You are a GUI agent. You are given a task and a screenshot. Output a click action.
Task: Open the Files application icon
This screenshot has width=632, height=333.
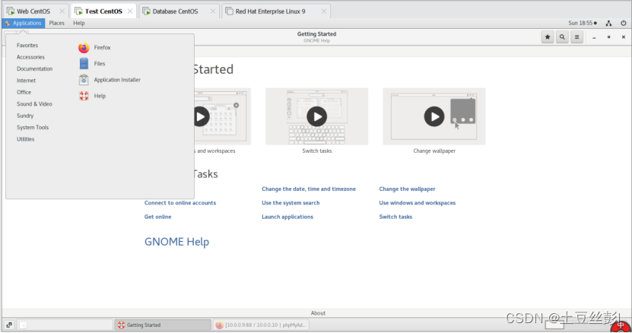[x=84, y=64]
